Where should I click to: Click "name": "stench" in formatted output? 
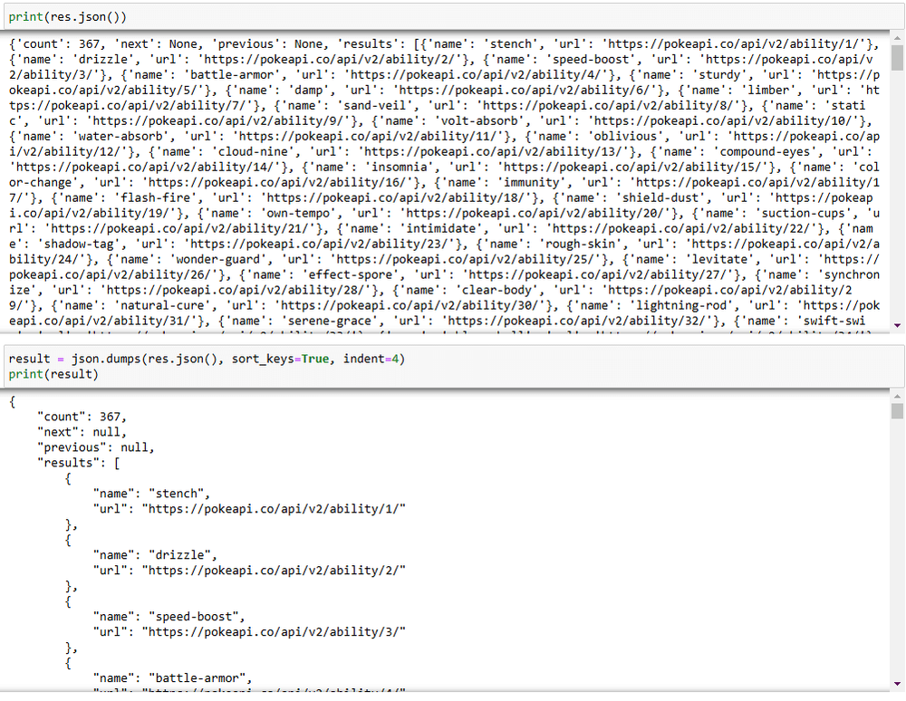click(x=151, y=494)
